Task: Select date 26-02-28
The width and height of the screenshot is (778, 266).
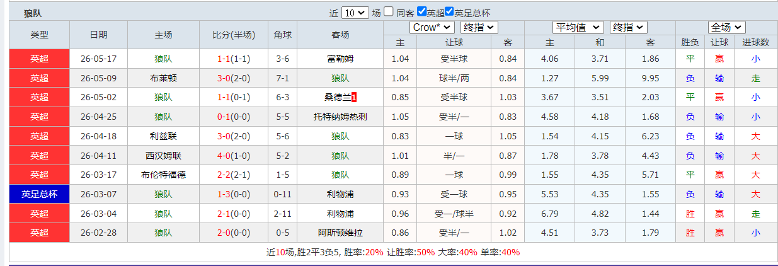Action: pyautogui.click(x=99, y=233)
